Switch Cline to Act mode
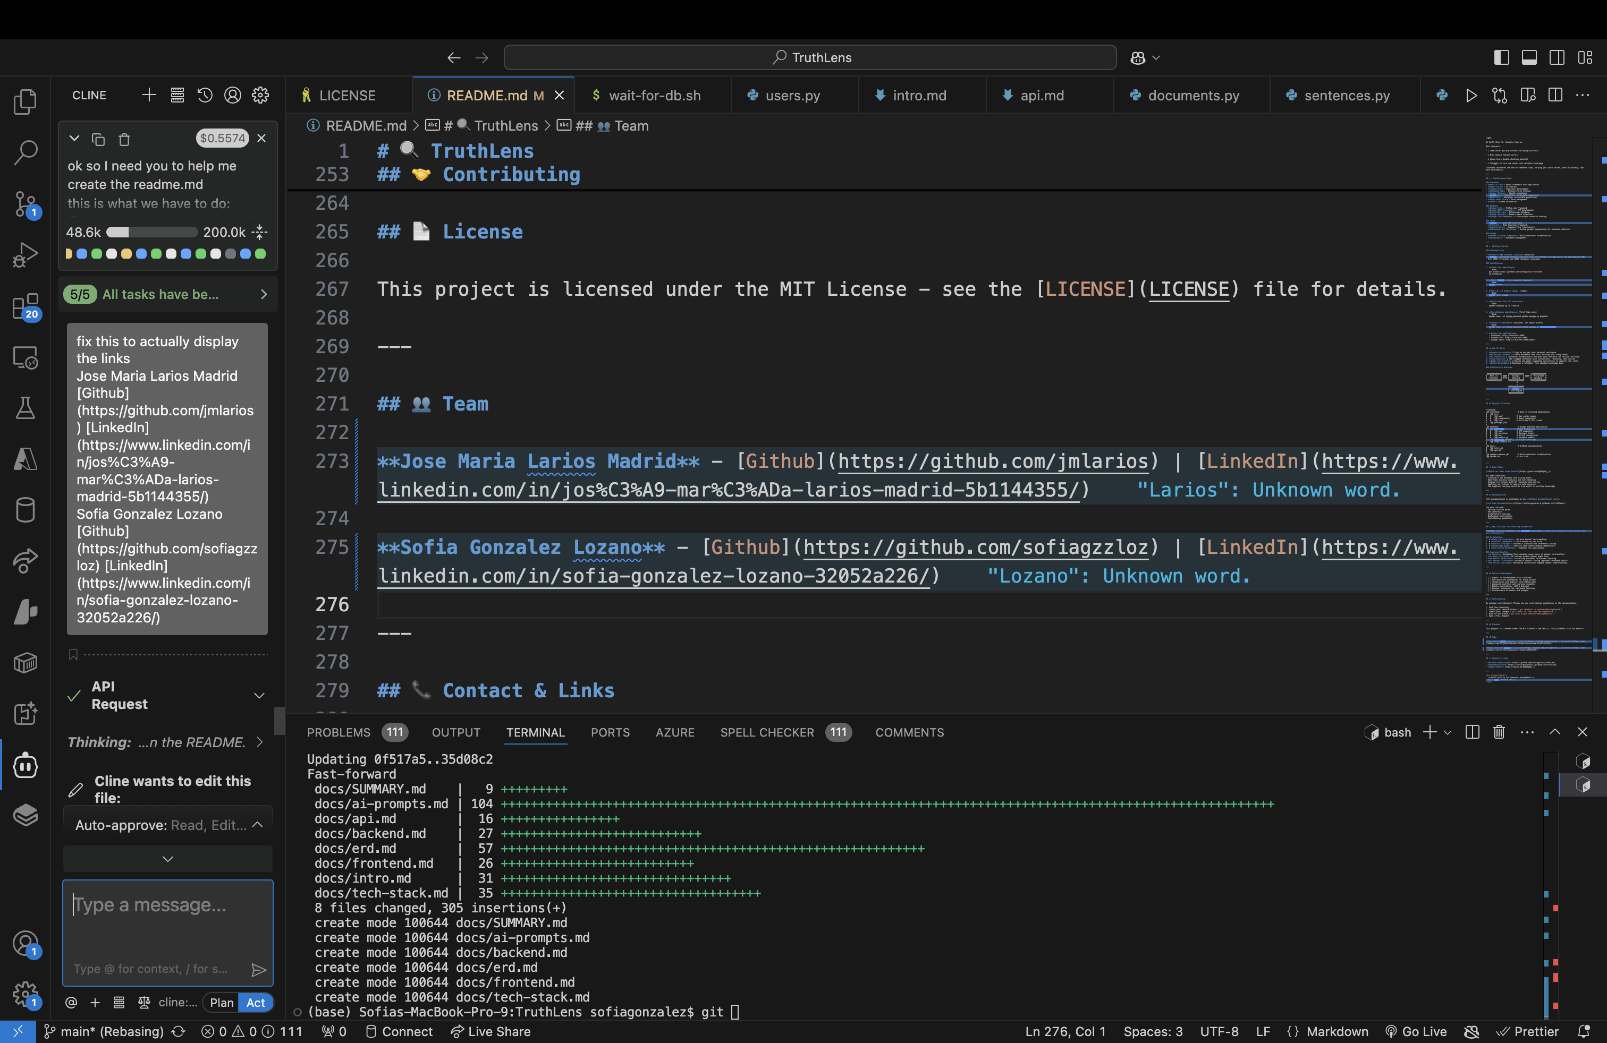 pyautogui.click(x=255, y=1003)
